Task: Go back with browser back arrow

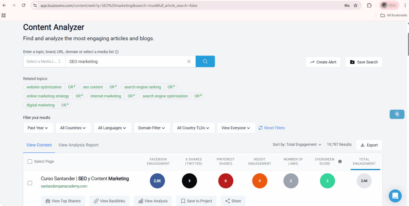Action: click(4, 5)
